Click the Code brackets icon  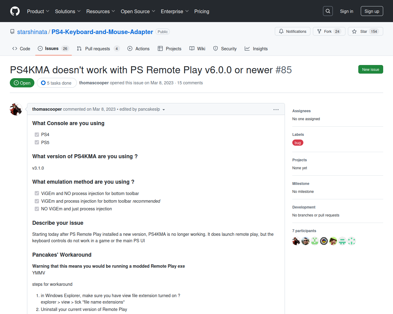click(x=15, y=48)
